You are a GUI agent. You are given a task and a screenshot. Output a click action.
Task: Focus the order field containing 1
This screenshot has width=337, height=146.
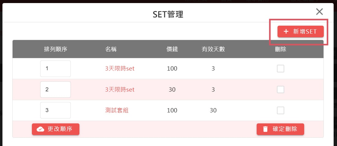click(56, 69)
